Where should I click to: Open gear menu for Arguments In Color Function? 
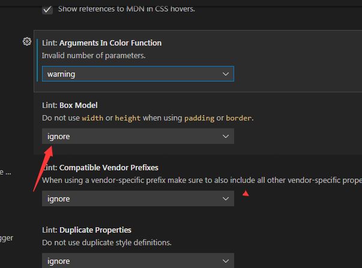[x=27, y=41]
